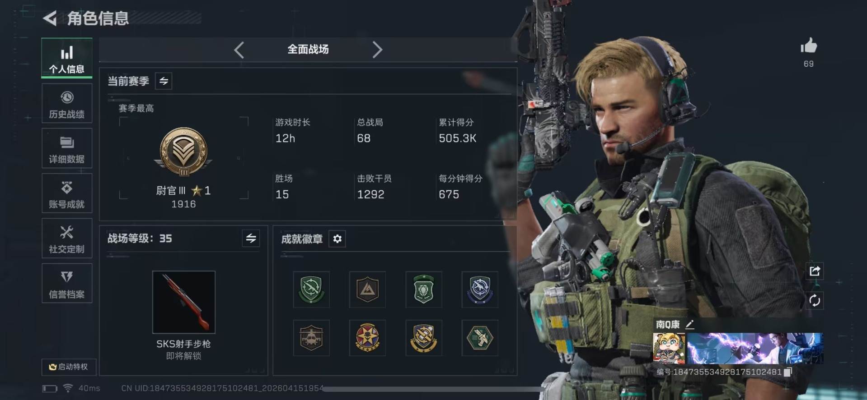Select the SKS射手步枪 weapon thumbnail

pyautogui.click(x=184, y=302)
